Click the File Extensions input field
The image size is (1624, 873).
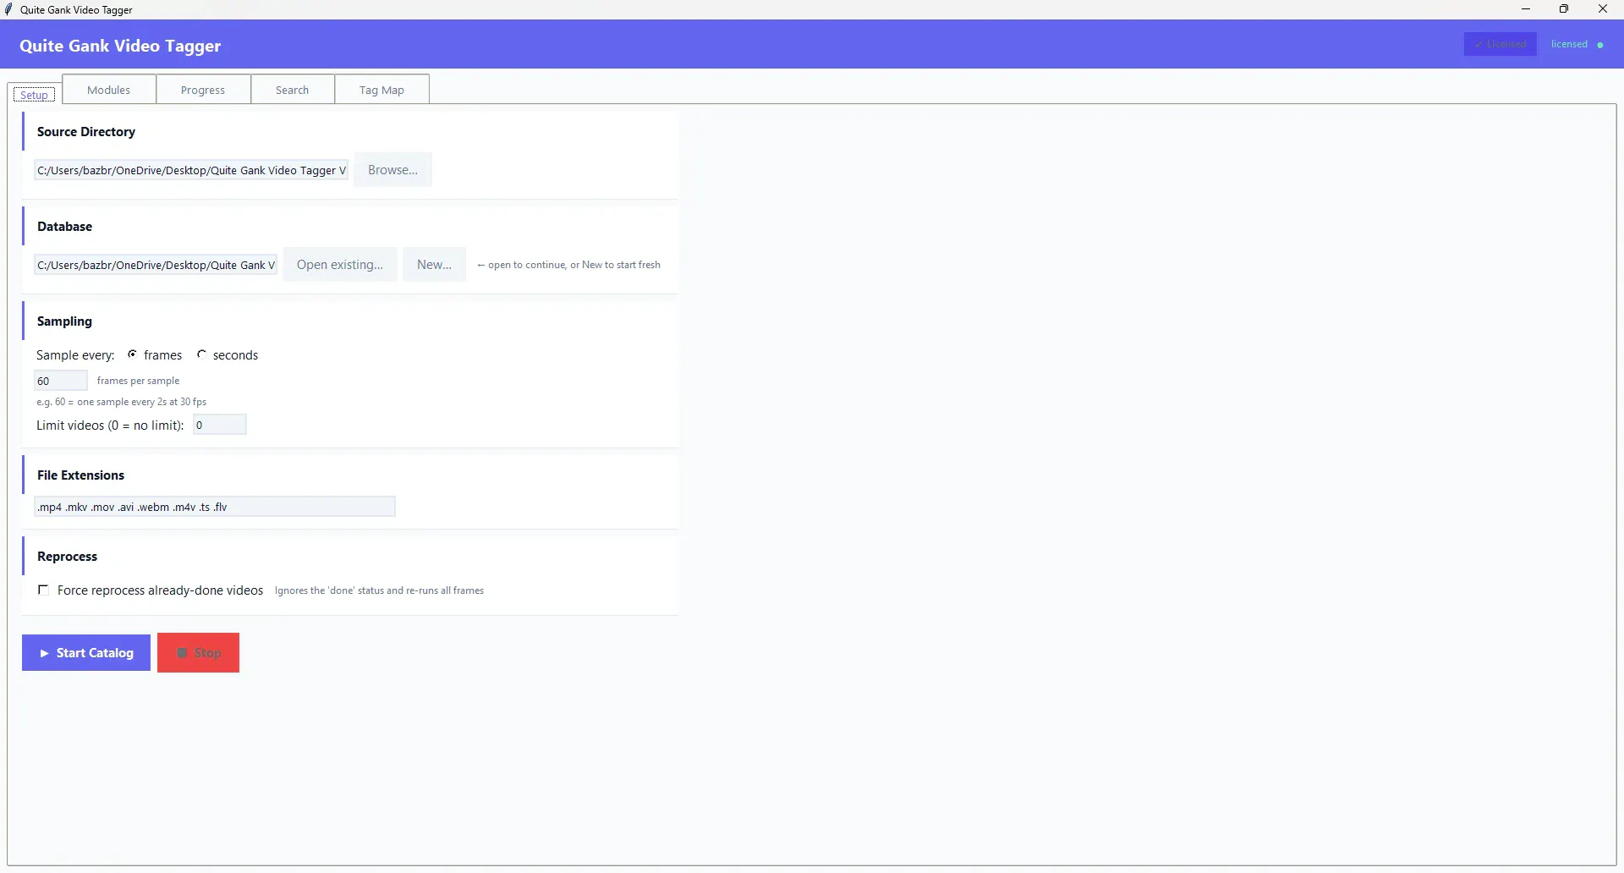click(215, 507)
